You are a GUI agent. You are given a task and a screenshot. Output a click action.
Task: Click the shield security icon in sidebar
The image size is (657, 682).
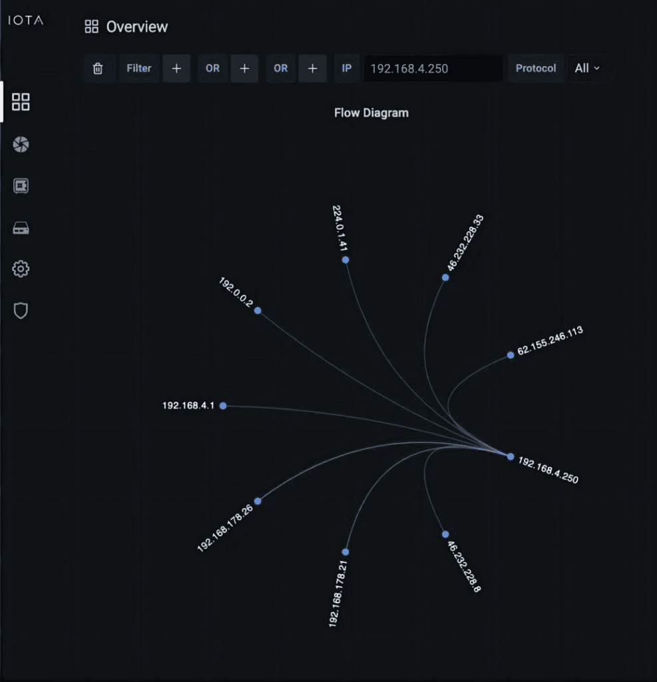click(21, 310)
